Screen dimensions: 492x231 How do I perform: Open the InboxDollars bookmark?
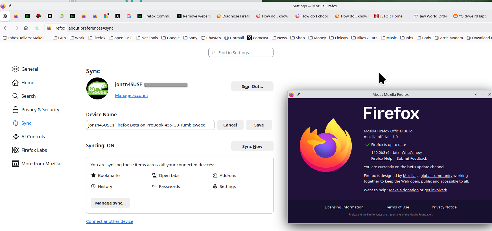(26, 38)
